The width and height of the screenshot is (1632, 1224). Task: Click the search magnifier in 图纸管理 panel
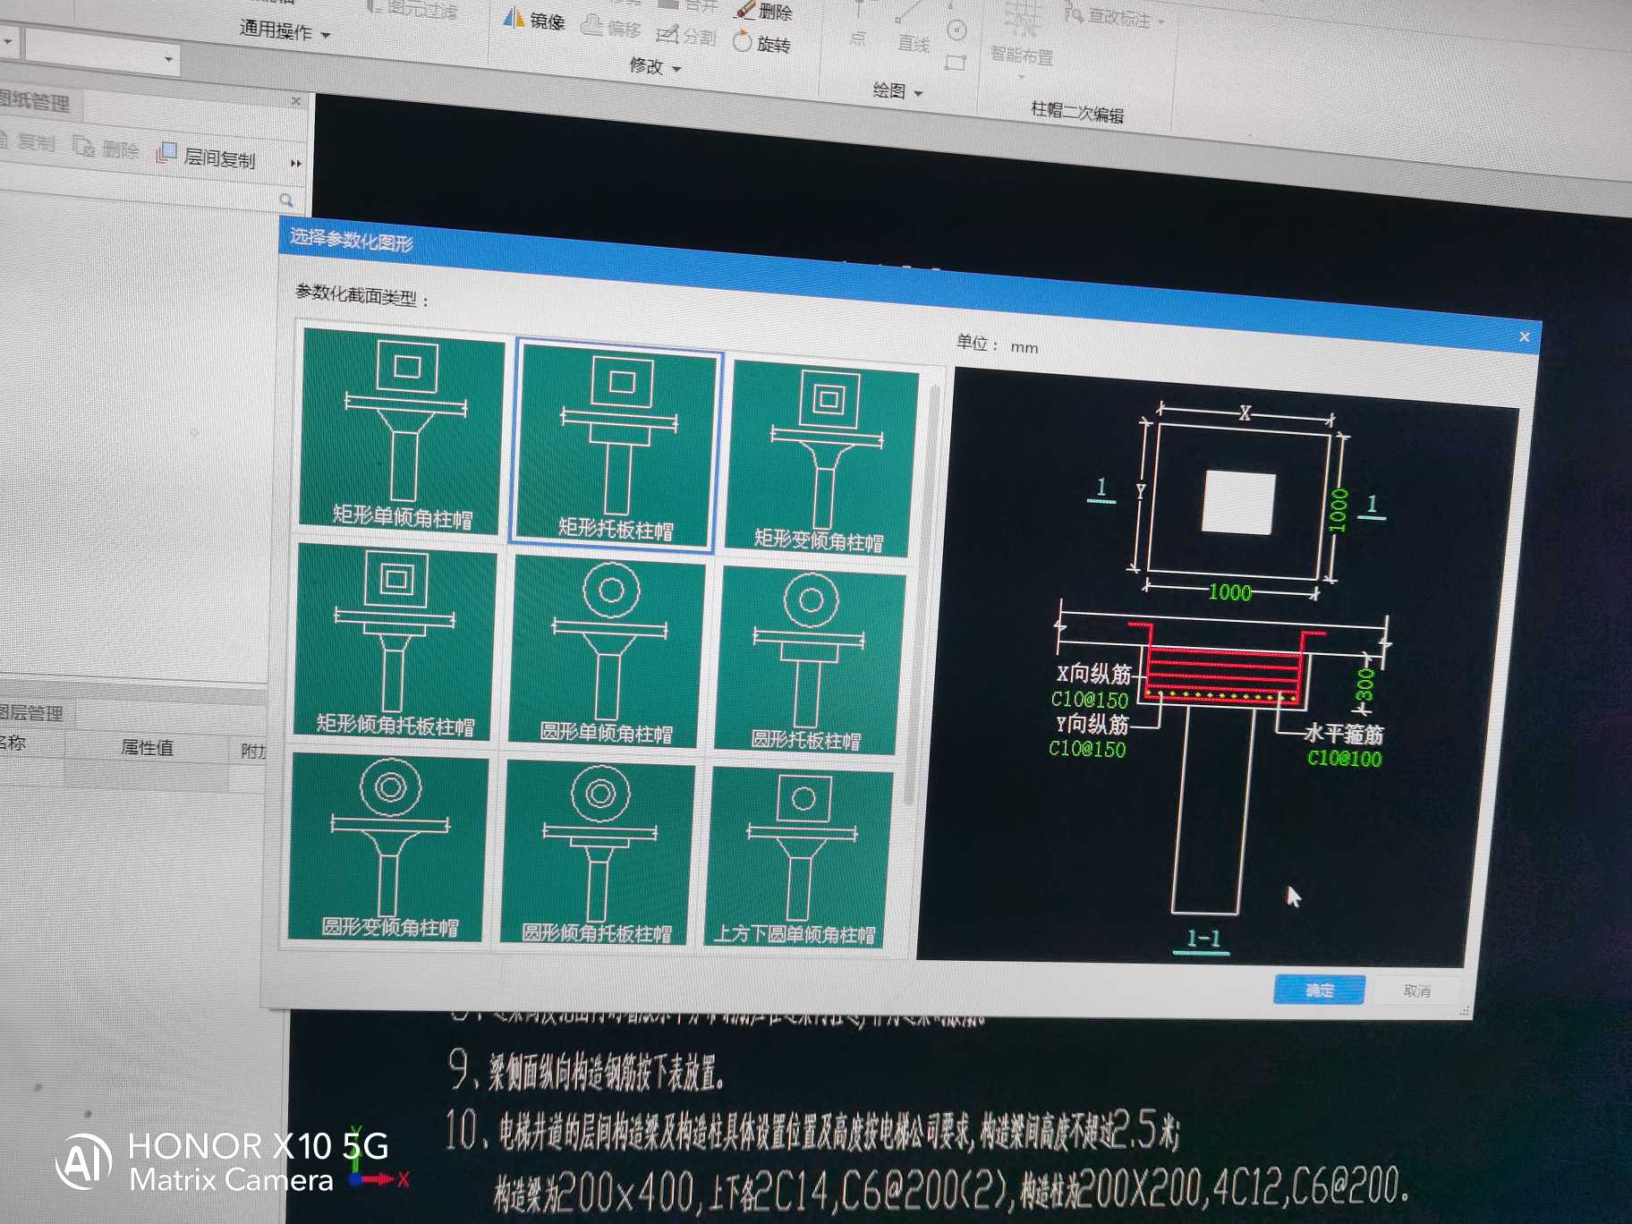pos(286,200)
